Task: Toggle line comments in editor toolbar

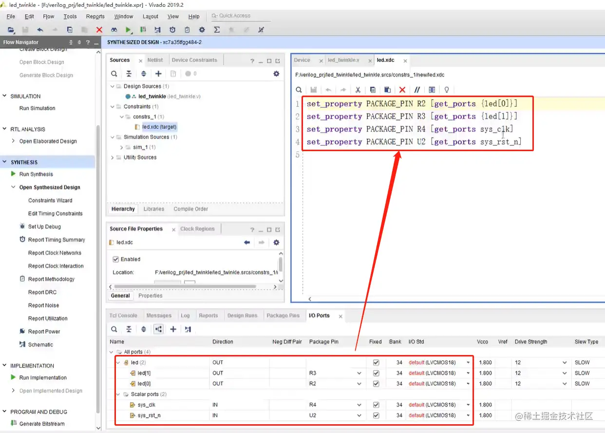Action: click(417, 90)
